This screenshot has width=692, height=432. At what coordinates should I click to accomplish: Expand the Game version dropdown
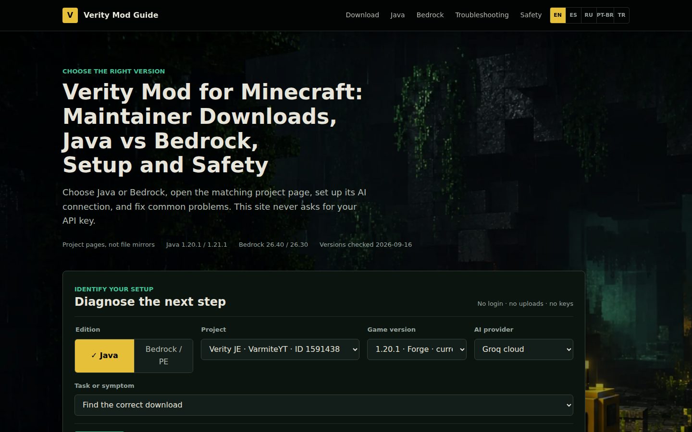tap(417, 349)
